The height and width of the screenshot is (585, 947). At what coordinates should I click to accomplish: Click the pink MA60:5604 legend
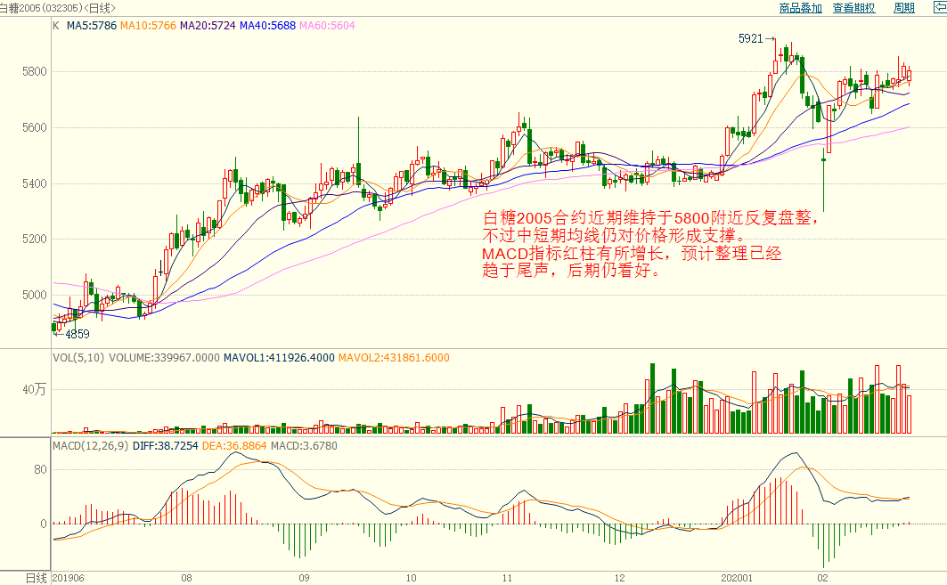[327, 26]
